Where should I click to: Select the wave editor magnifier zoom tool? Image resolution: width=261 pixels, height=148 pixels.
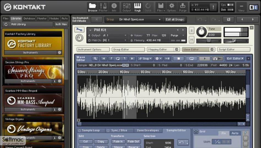tap(95, 59)
